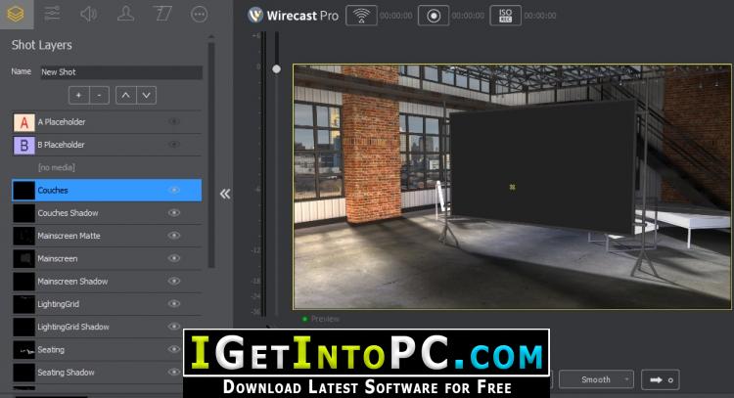Start ISO recording
The image size is (734, 398).
pos(504,16)
